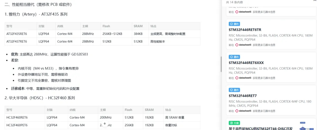Click the 差异: bullet label
This screenshot has width=317, height=130.
(15, 60)
